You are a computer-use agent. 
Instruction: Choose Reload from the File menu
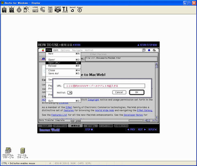(63, 66)
